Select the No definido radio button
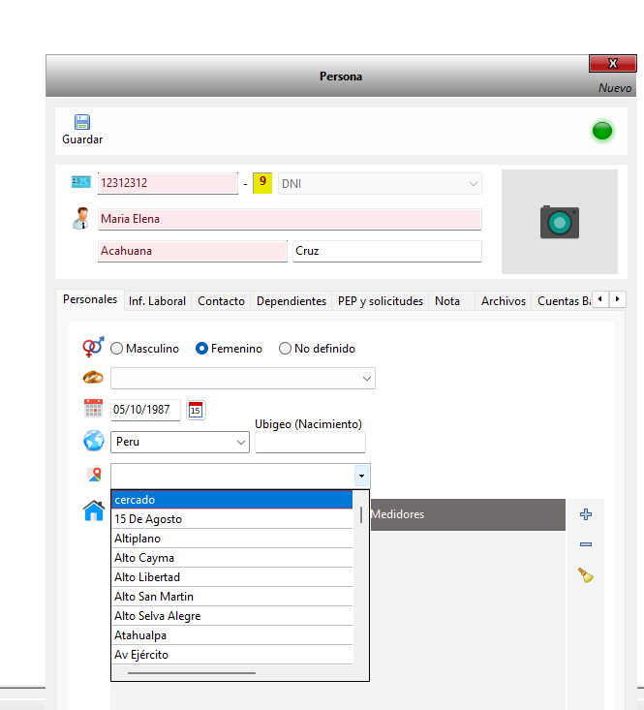644x710 pixels. [285, 349]
